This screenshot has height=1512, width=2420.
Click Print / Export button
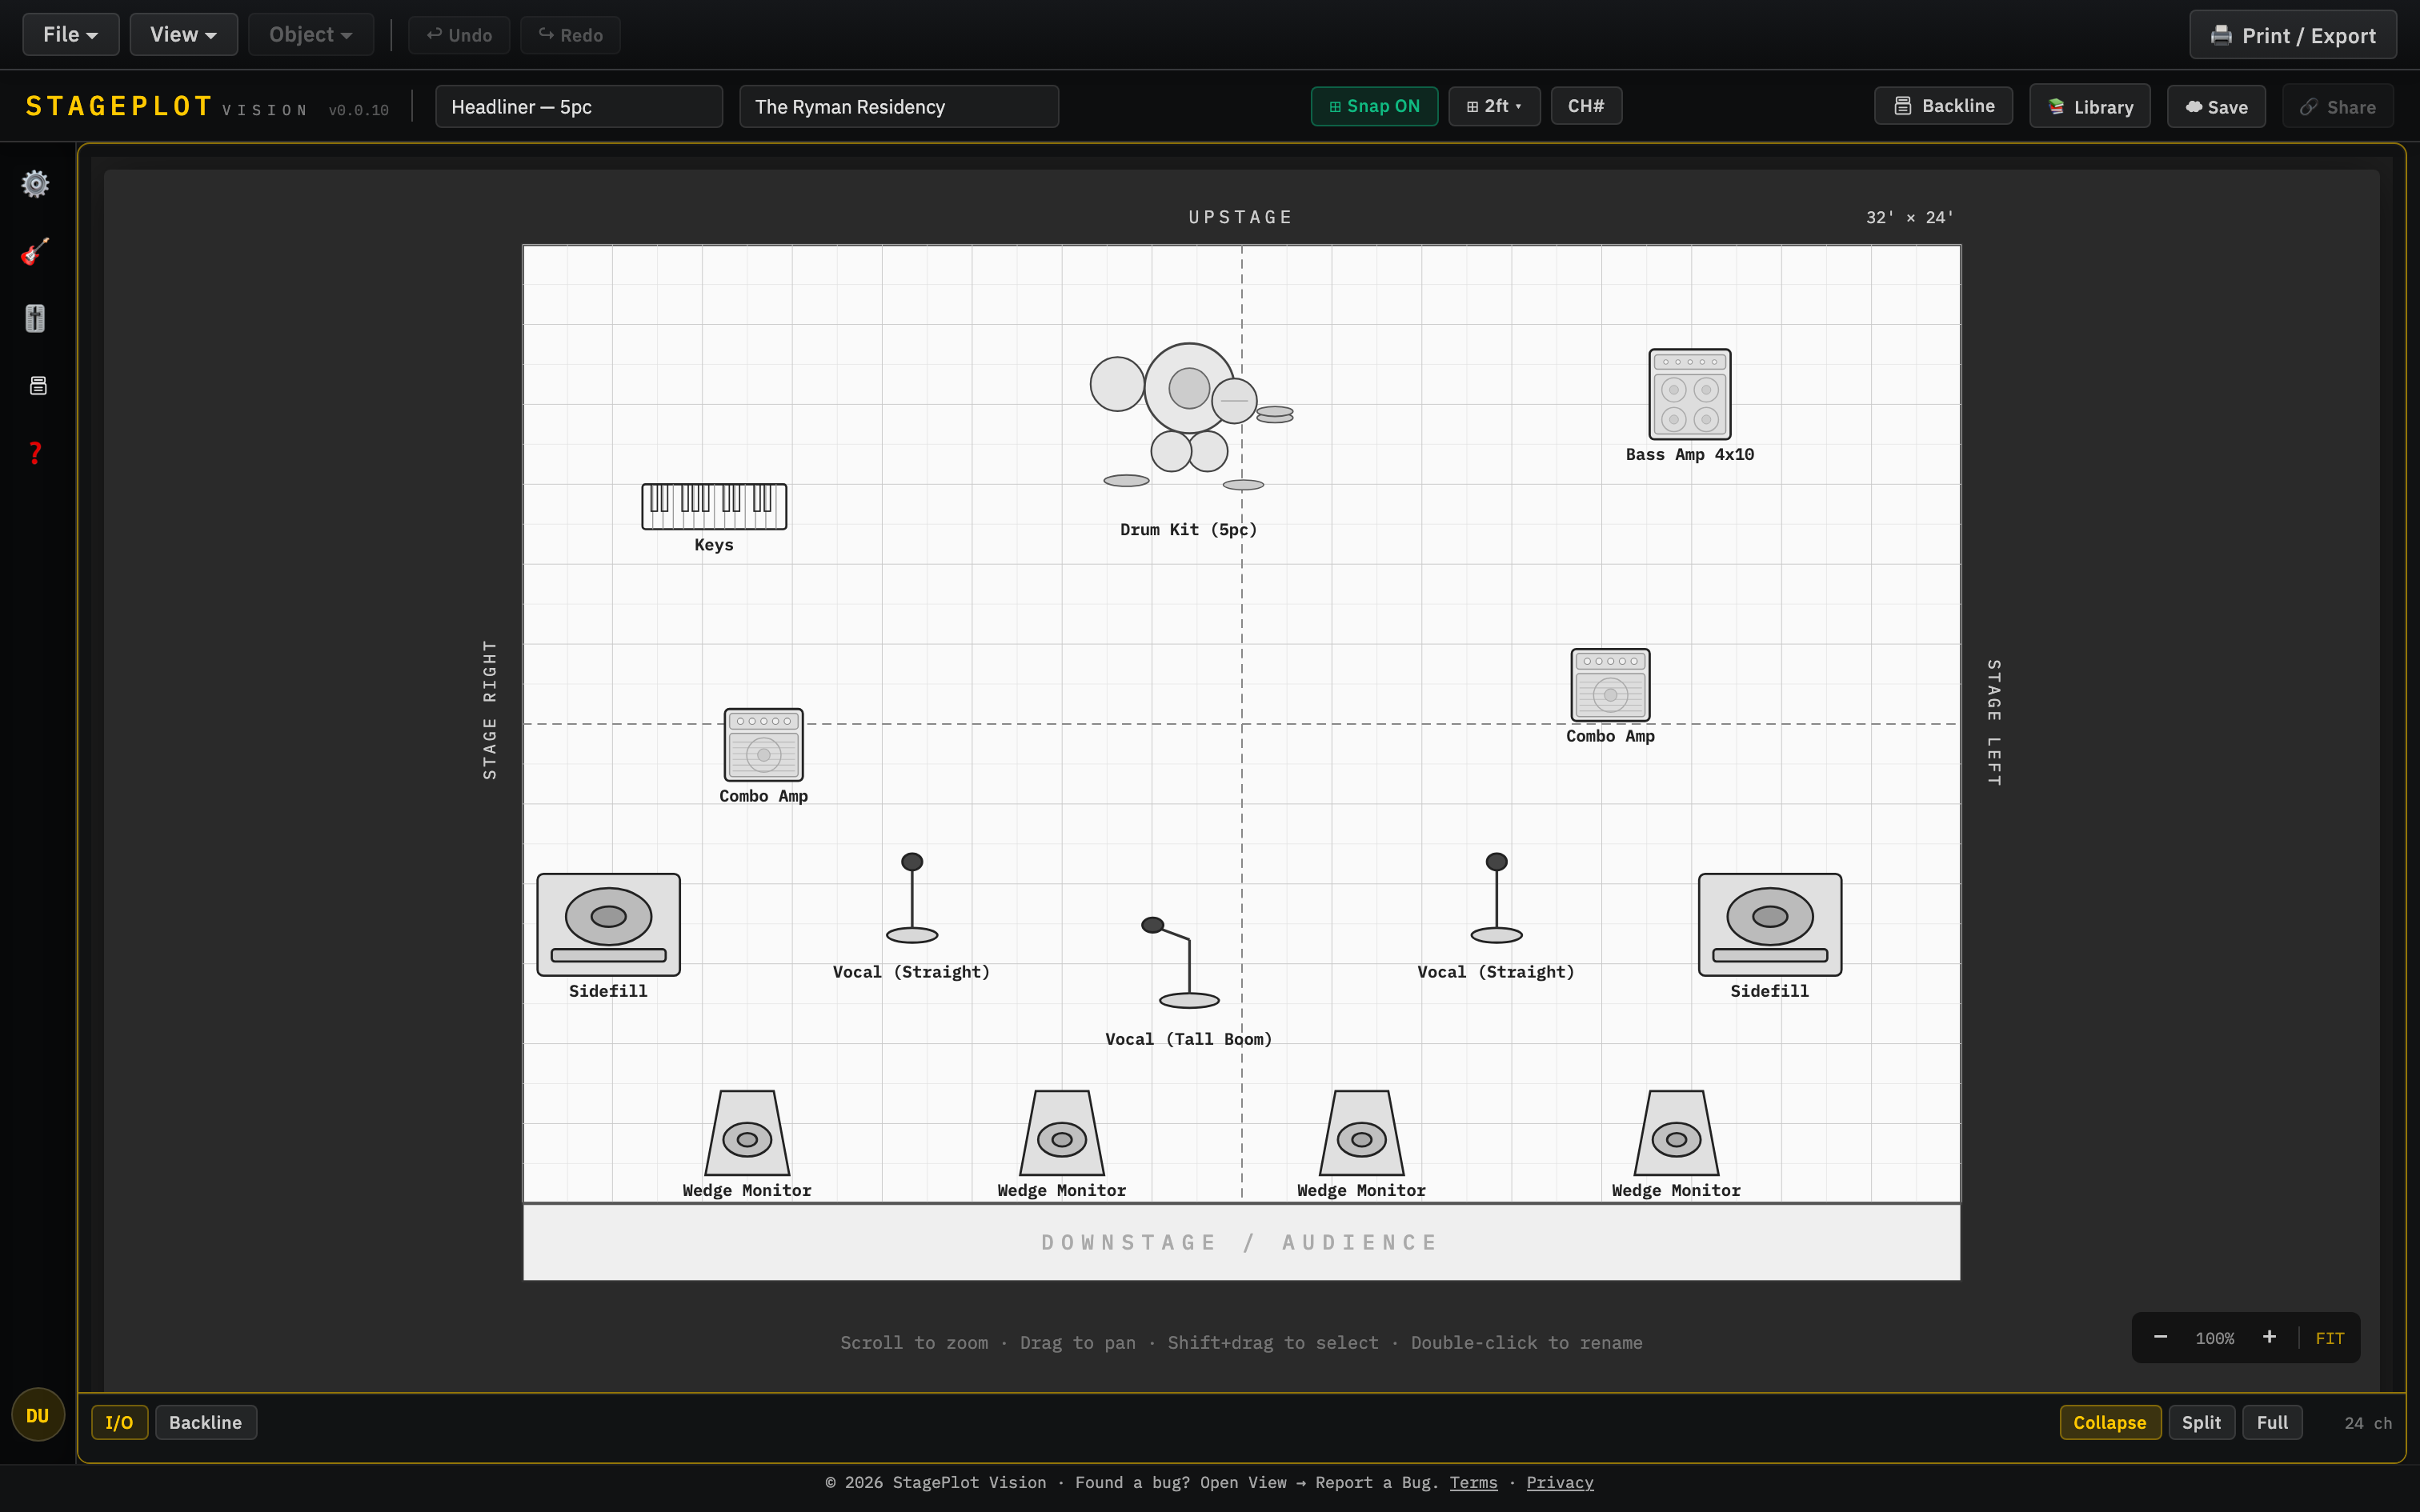(2292, 35)
